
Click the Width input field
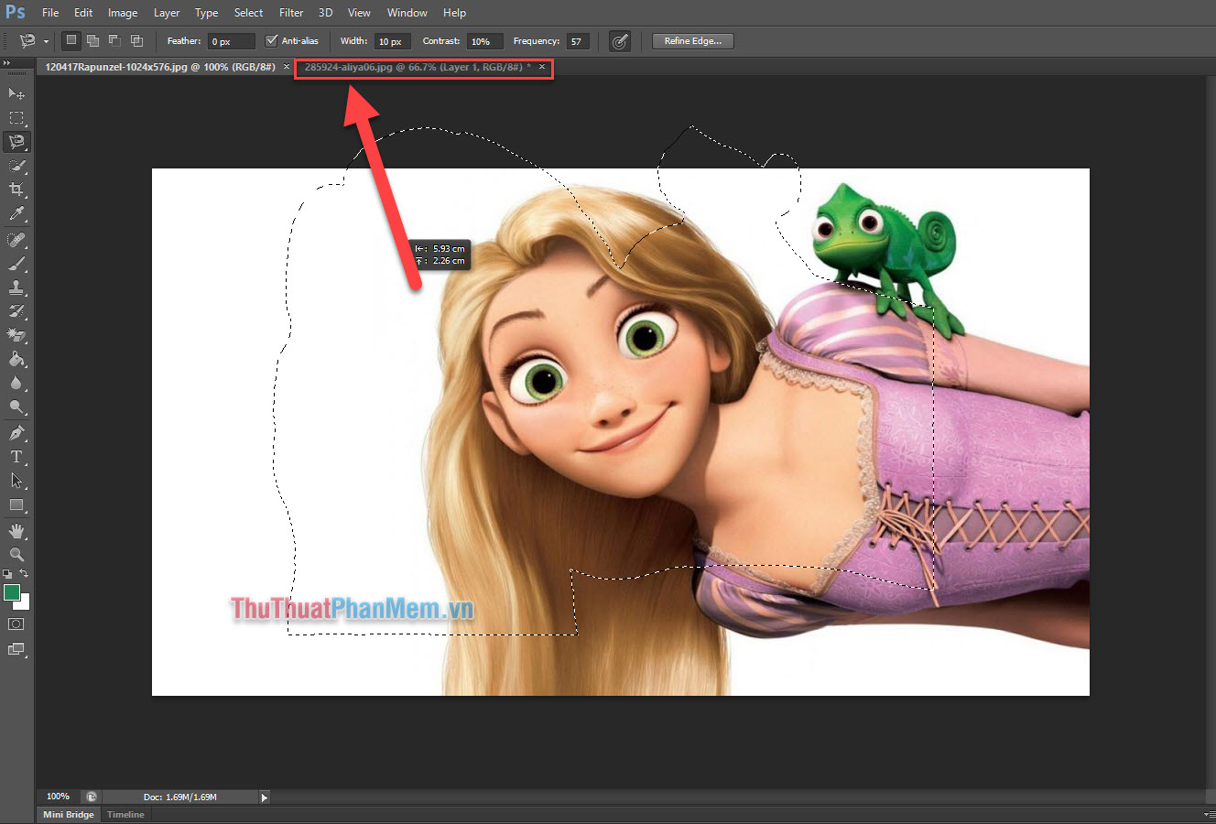coord(394,41)
